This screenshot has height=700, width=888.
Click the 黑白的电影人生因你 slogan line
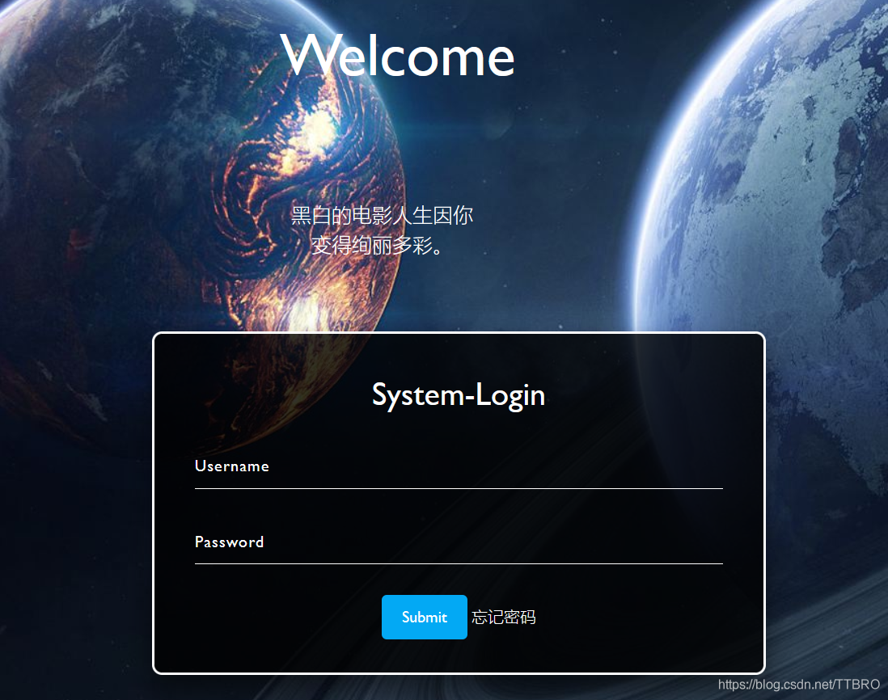(x=382, y=216)
